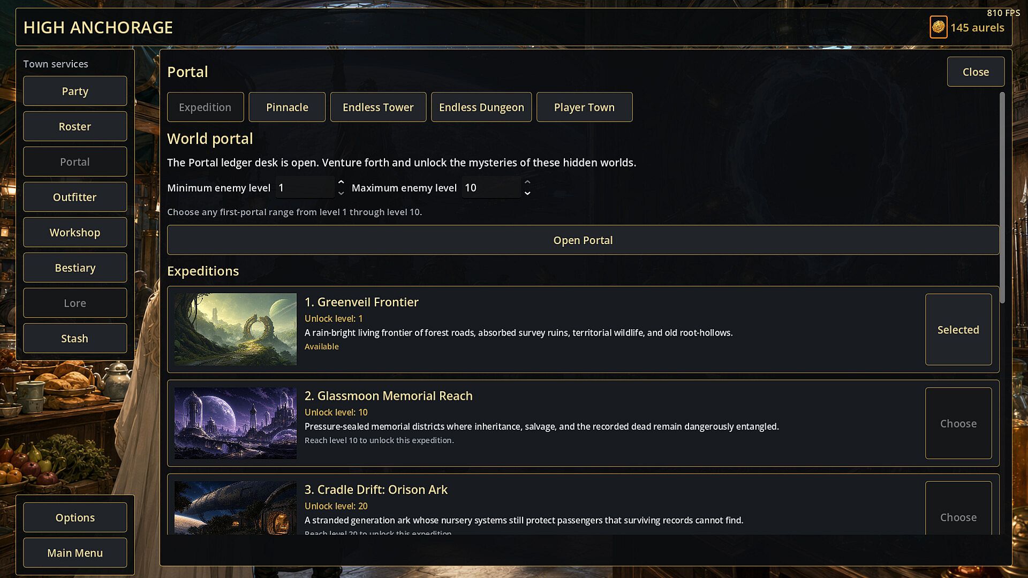
Task: Increase minimum enemy level with up arrow
Action: point(341,182)
